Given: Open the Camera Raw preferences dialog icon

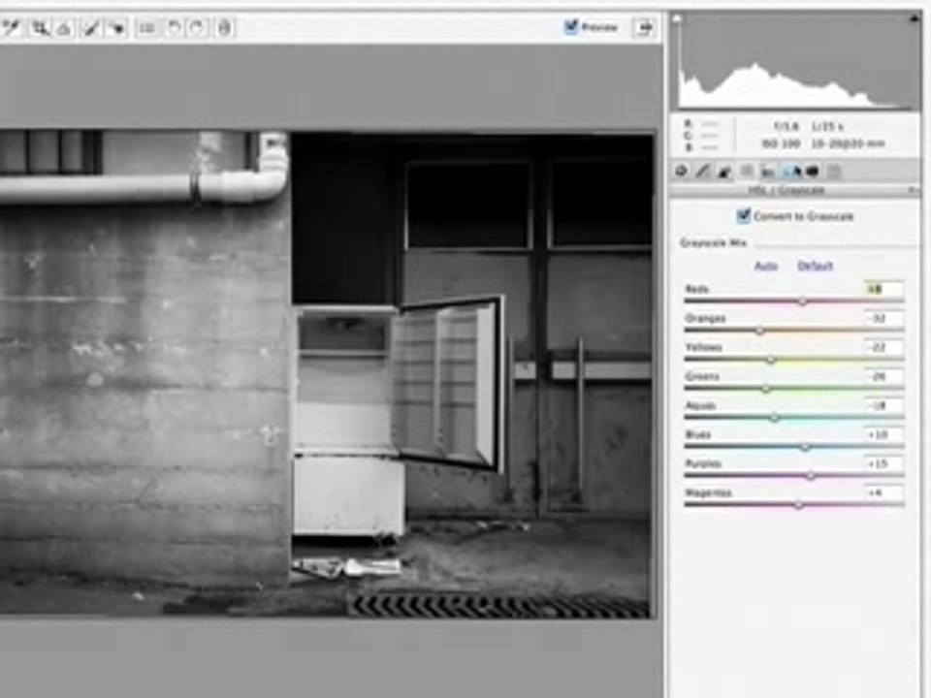Looking at the screenshot, I should coord(146,28).
